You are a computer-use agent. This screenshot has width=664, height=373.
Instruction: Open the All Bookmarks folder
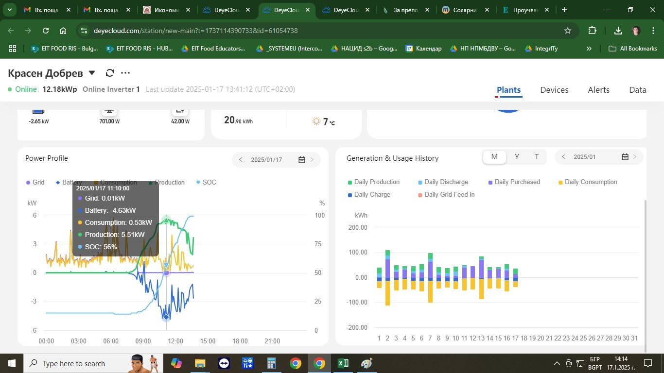633,49
